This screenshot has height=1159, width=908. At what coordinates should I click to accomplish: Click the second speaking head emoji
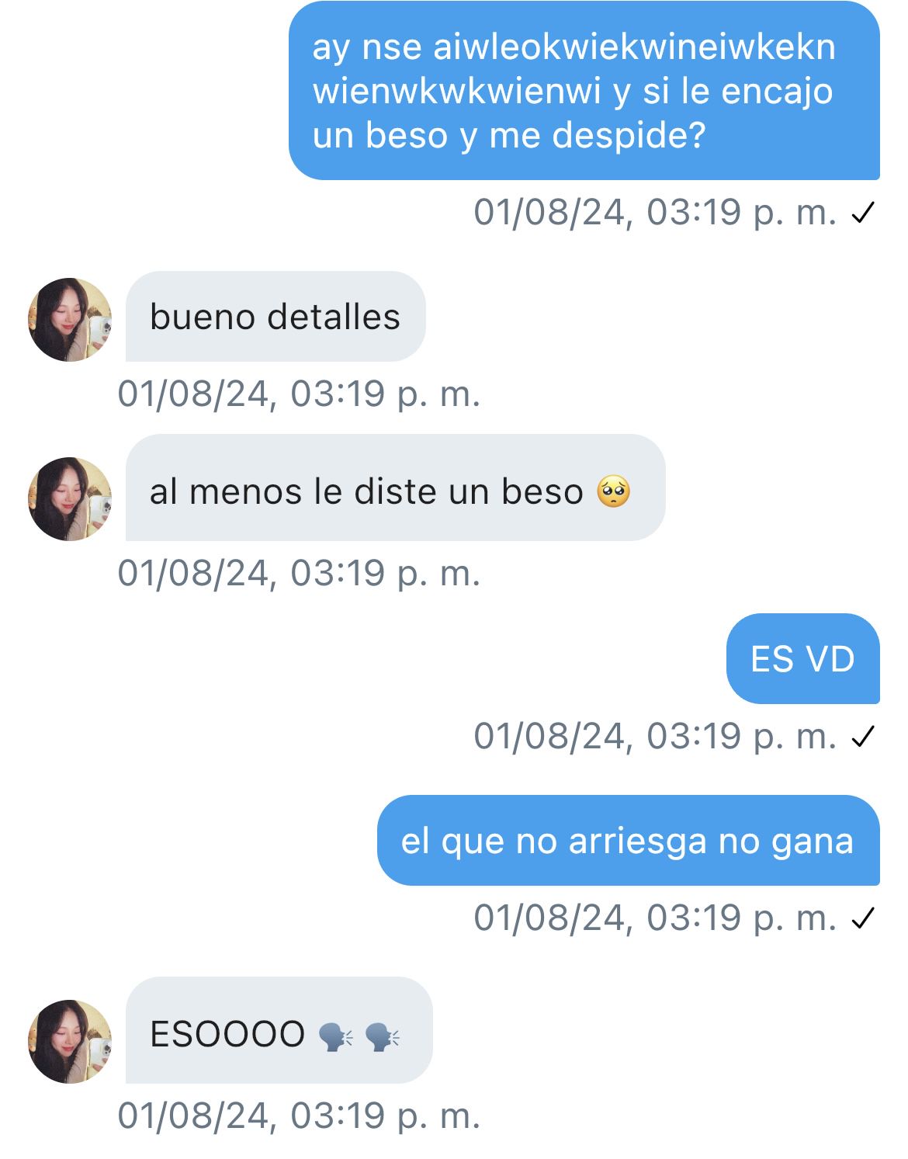point(382,1036)
